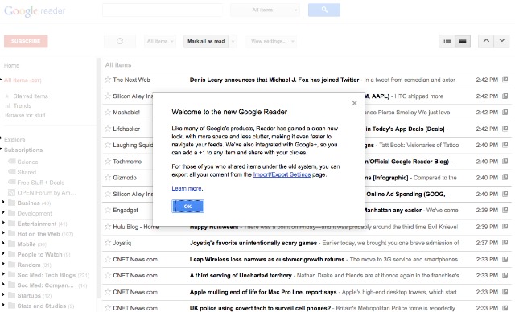
Task: Go to previous item arrow
Action: pos(486,41)
